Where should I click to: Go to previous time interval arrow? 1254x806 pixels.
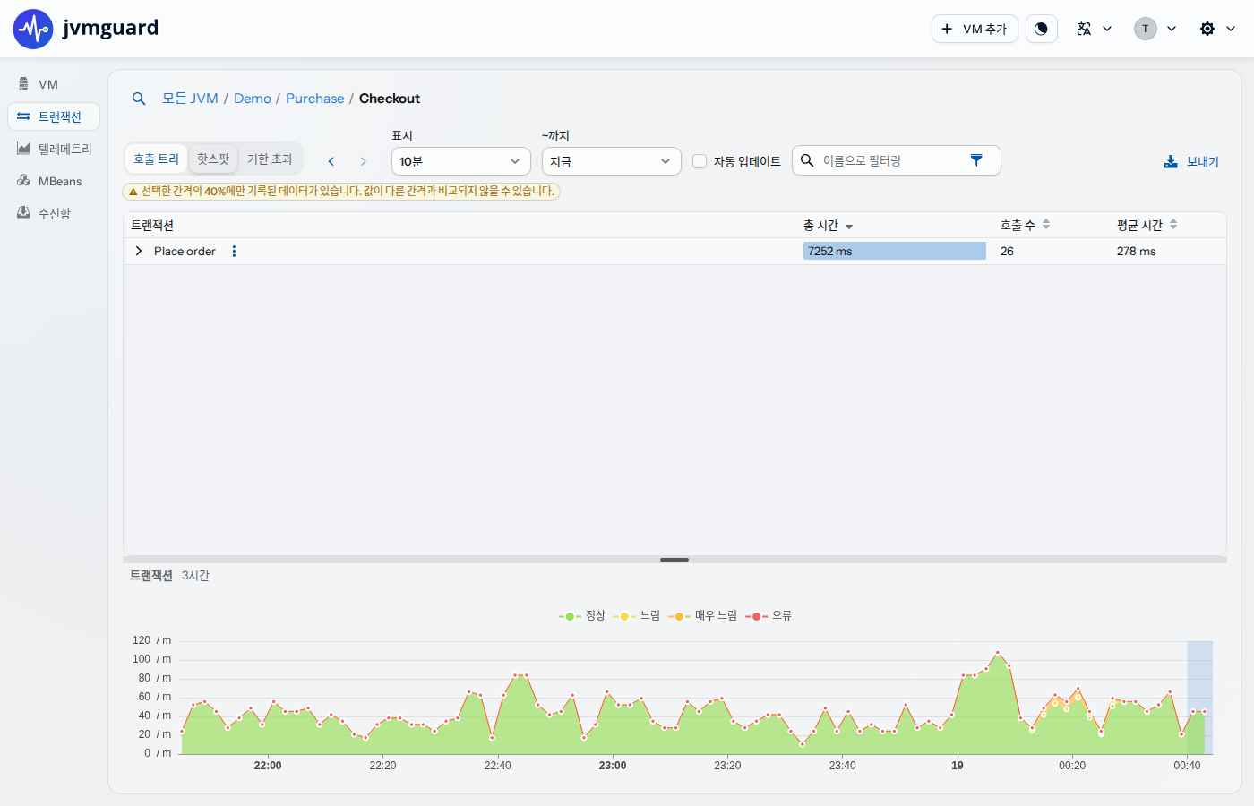pos(331,161)
